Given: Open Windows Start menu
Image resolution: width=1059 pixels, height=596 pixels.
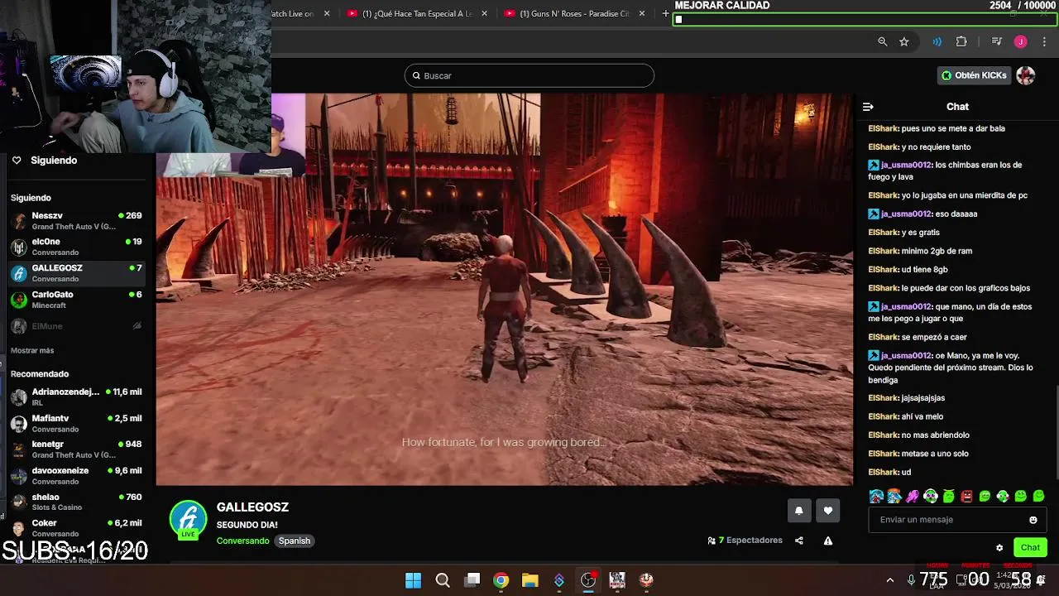Looking at the screenshot, I should tap(413, 580).
